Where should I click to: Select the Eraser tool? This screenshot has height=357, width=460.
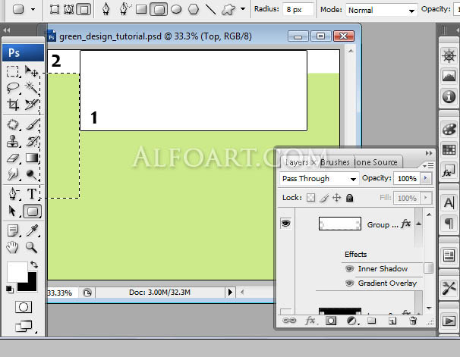13,158
